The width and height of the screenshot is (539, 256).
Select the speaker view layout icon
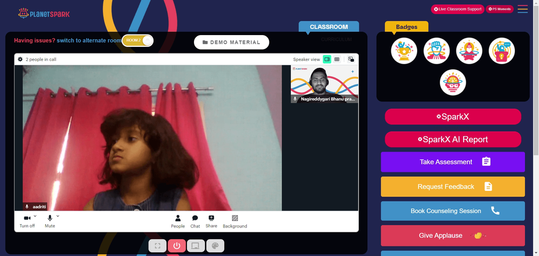[x=327, y=59]
